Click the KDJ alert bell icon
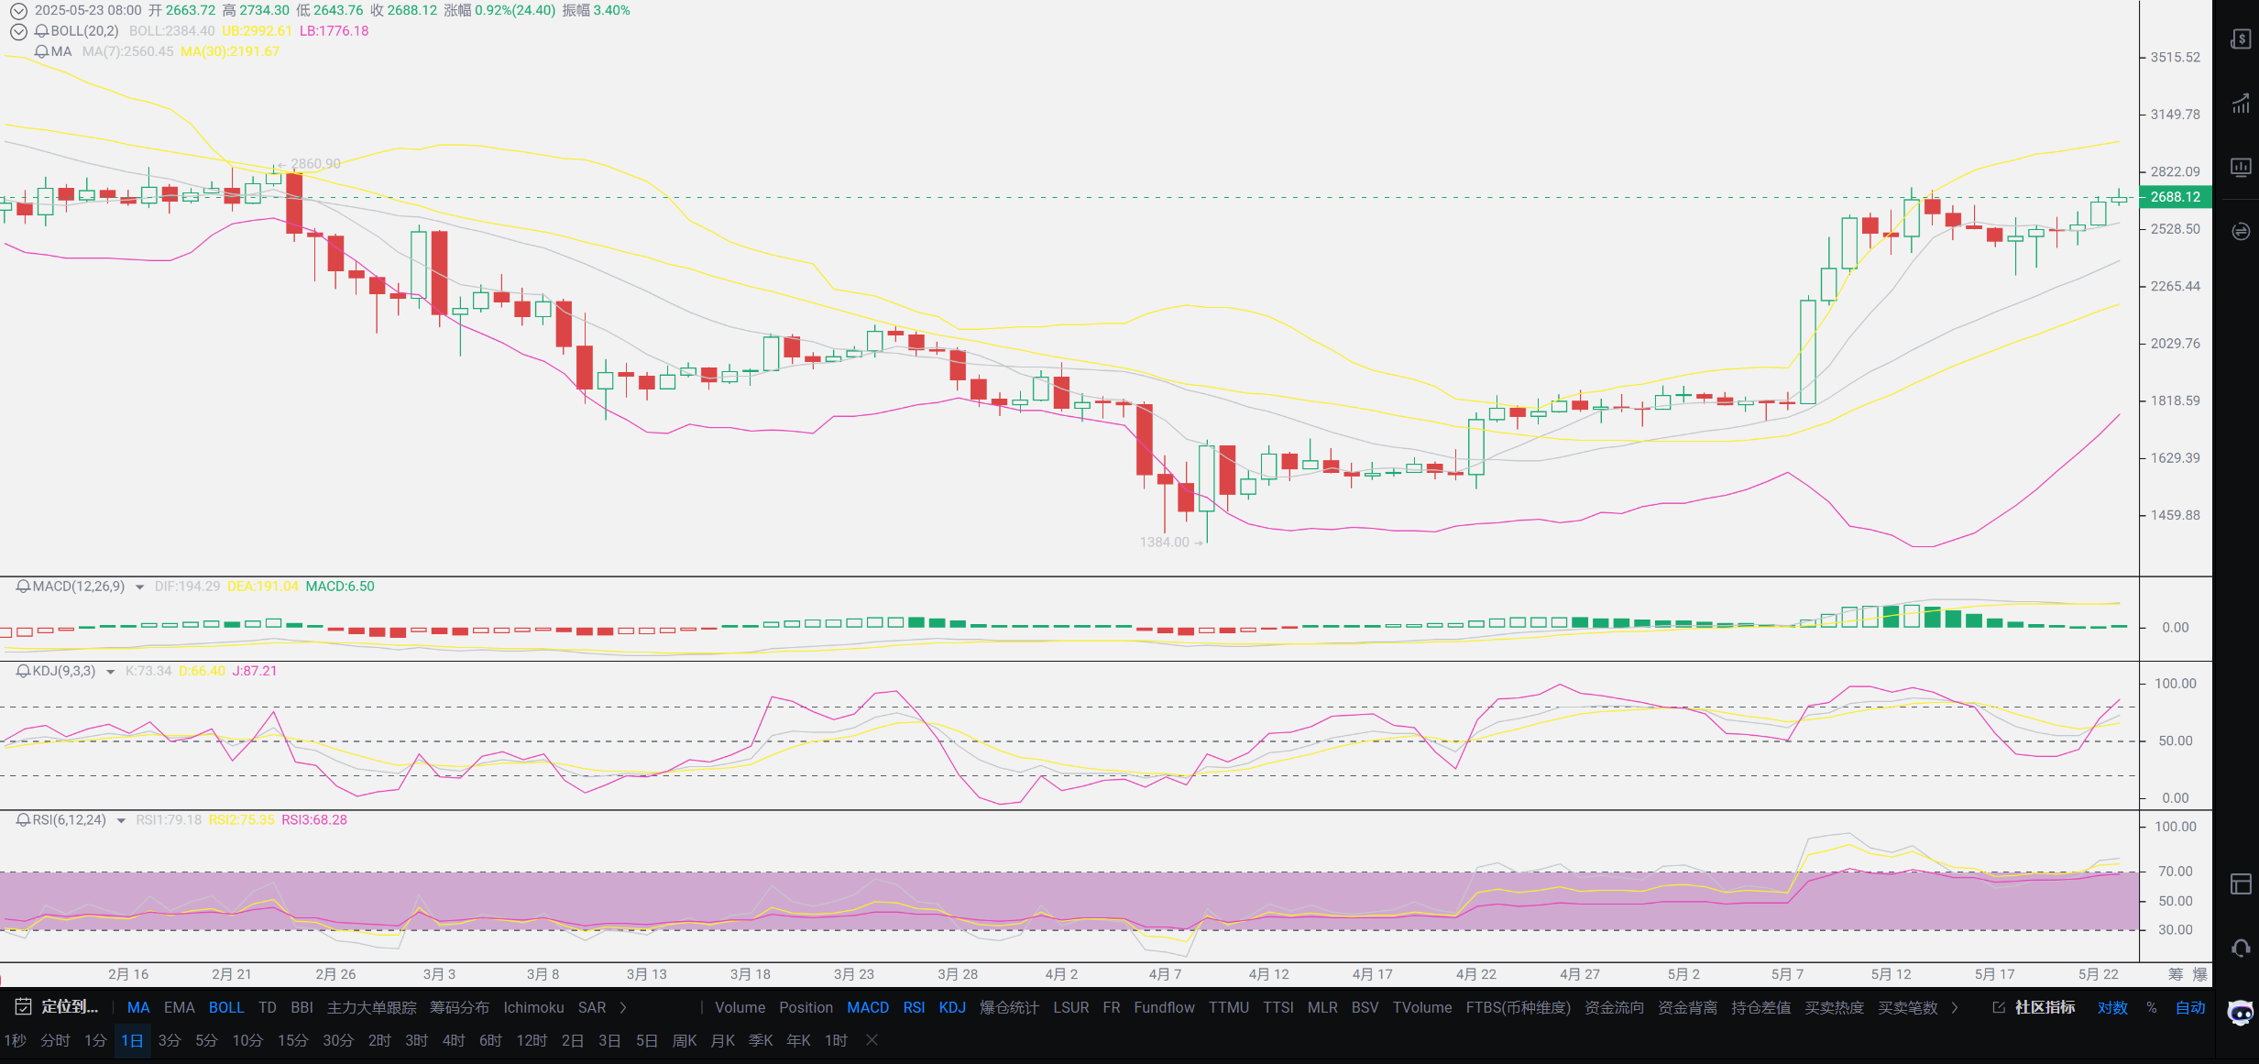 pos(23,671)
